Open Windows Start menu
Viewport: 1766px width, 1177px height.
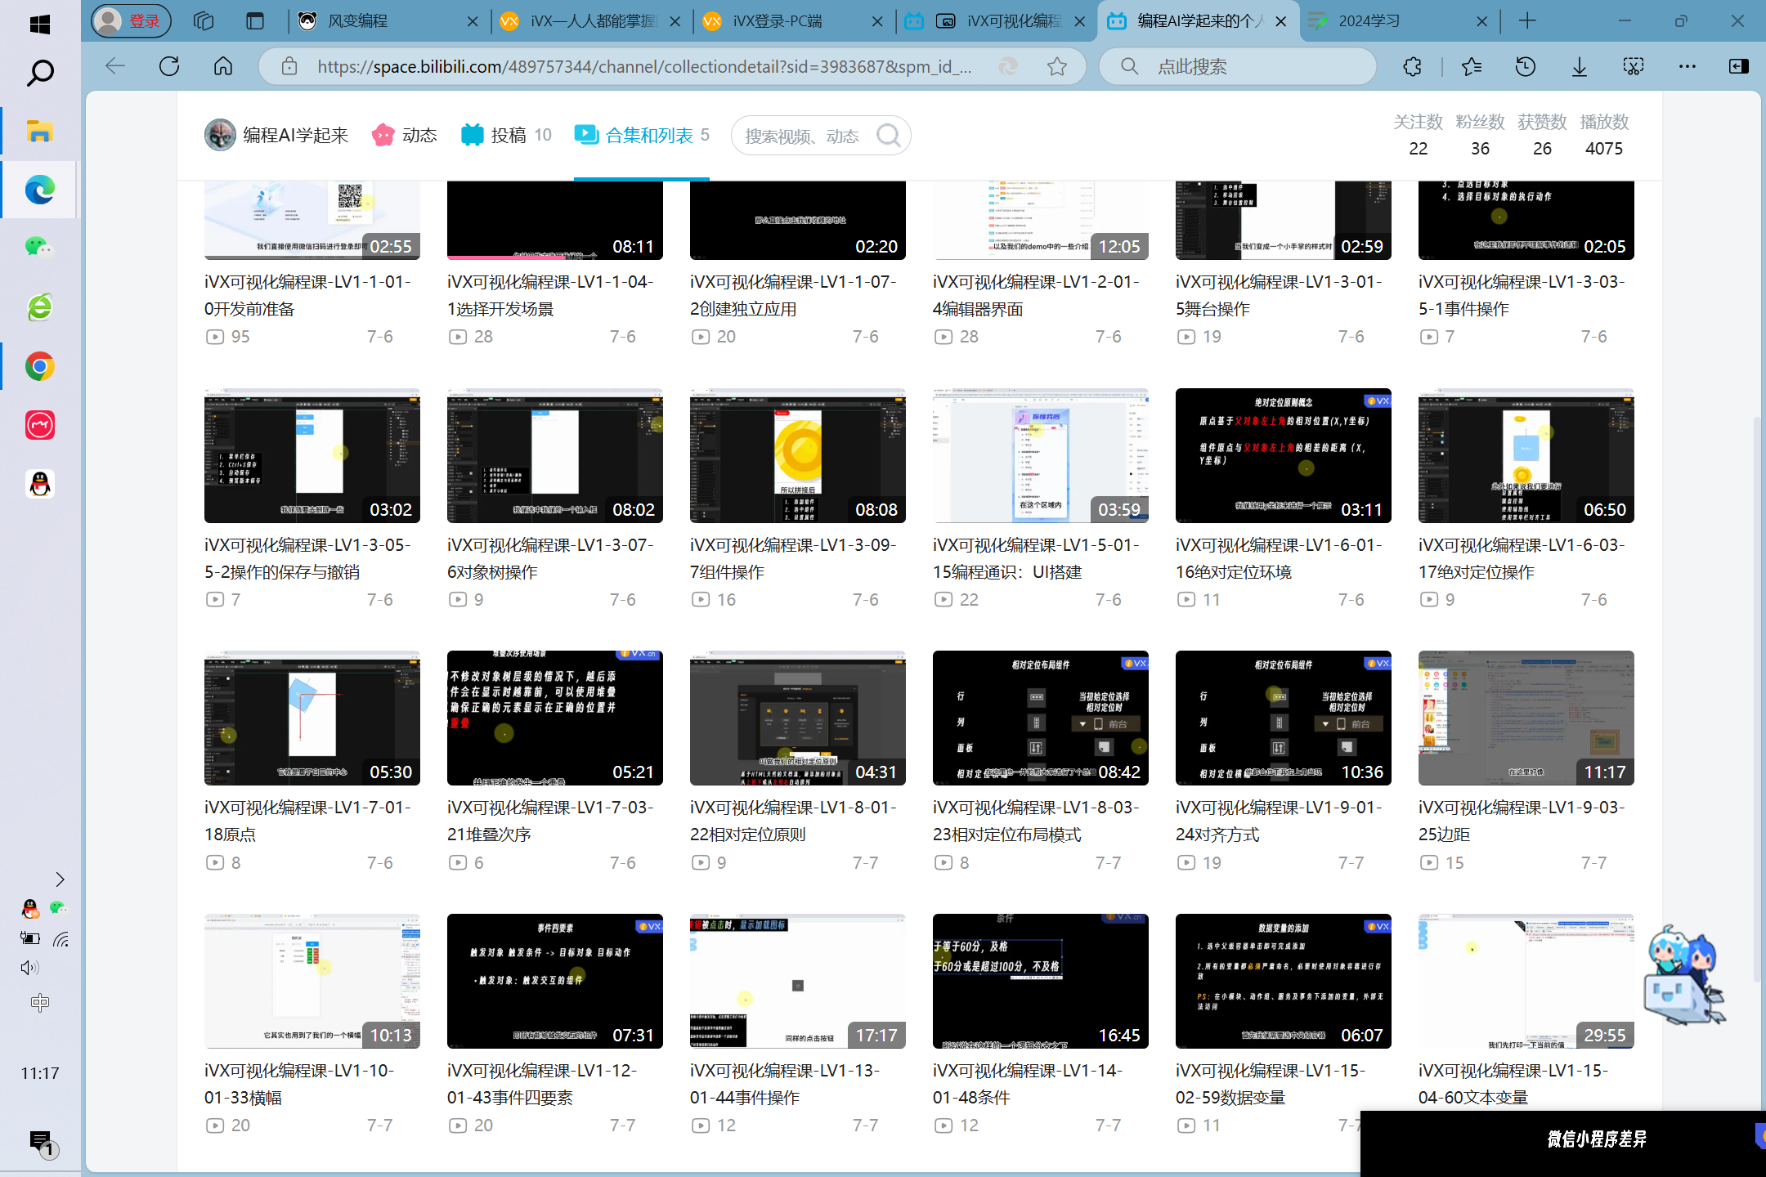coord(40,25)
